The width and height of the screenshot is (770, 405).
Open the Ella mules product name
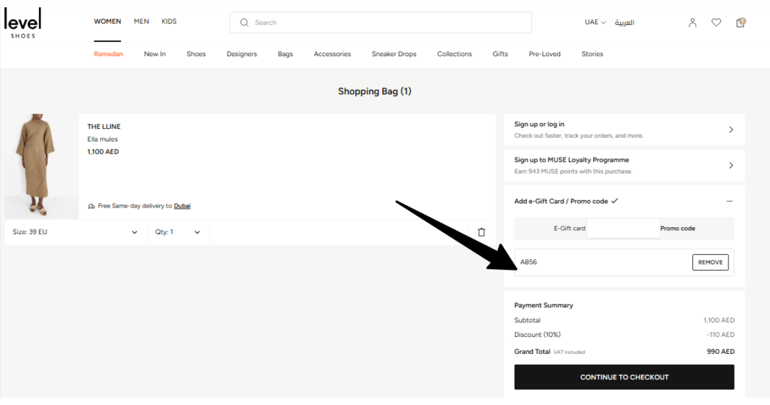pos(102,139)
